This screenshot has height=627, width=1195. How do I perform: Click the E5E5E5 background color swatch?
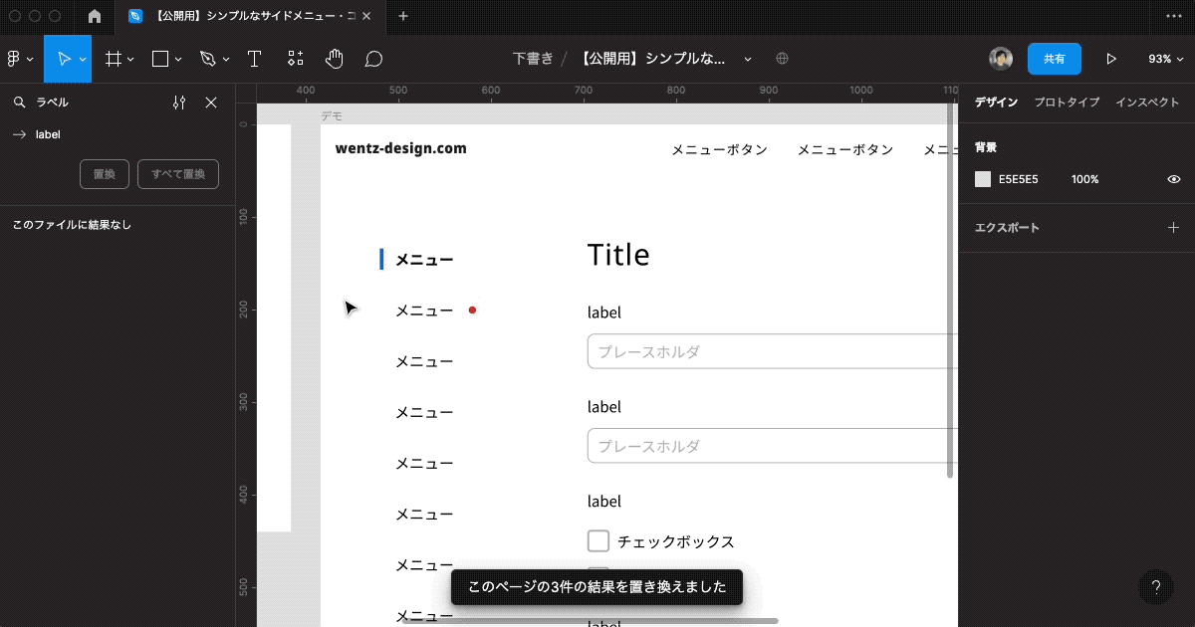[x=982, y=179]
